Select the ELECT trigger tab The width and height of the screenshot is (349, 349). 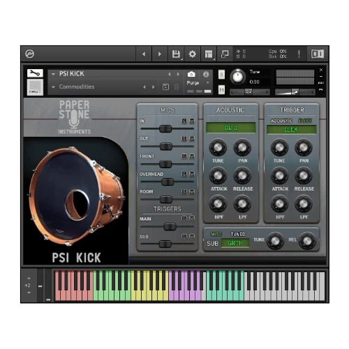coord(305,121)
